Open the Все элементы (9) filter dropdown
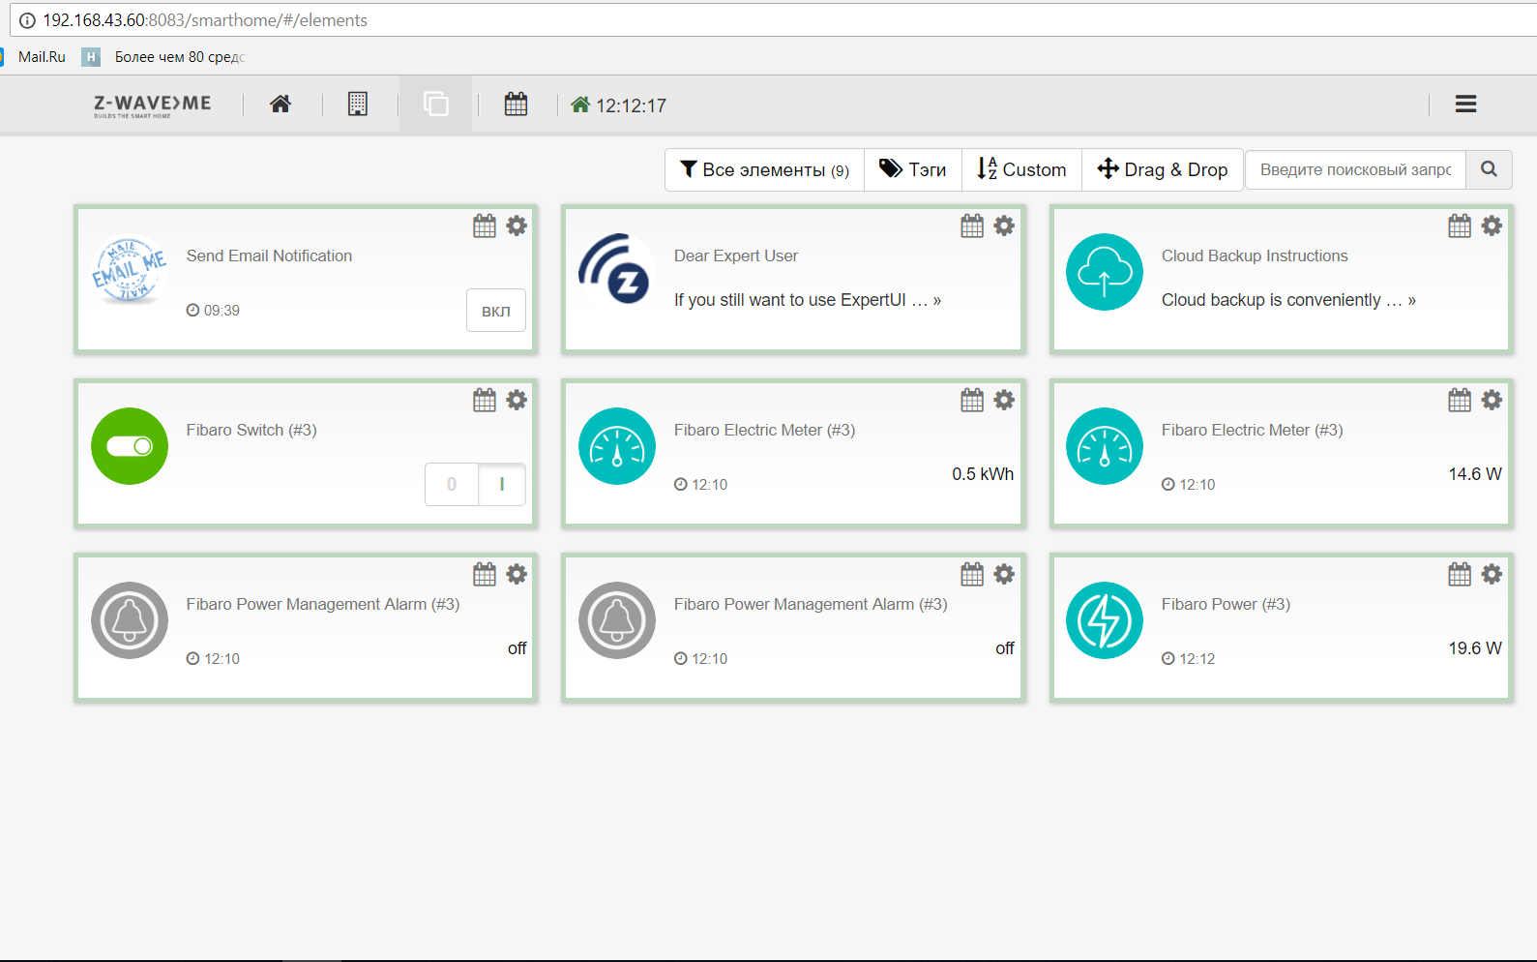1537x962 pixels. 765,169
